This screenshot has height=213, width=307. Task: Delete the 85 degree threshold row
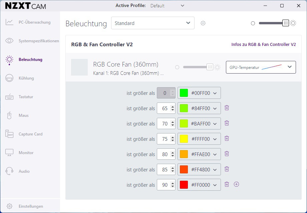[227, 169]
